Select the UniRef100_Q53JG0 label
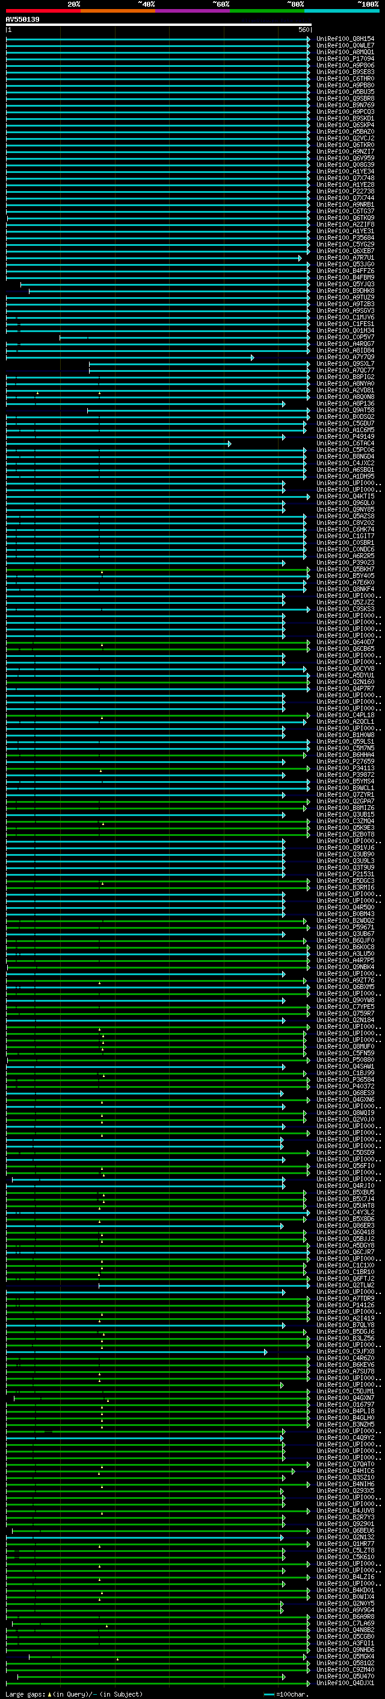Image resolution: width=385 pixels, height=1699 pixels. click(x=345, y=264)
